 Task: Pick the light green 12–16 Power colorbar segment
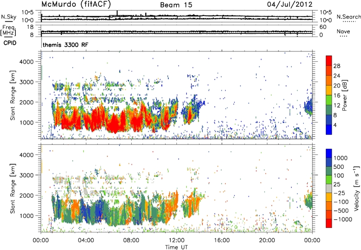(329, 100)
